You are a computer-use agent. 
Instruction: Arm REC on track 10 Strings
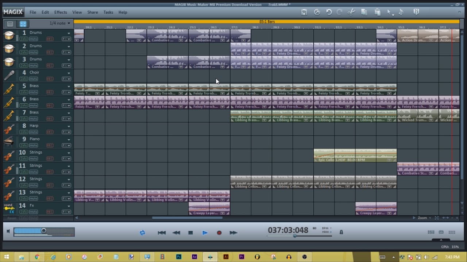(50, 159)
